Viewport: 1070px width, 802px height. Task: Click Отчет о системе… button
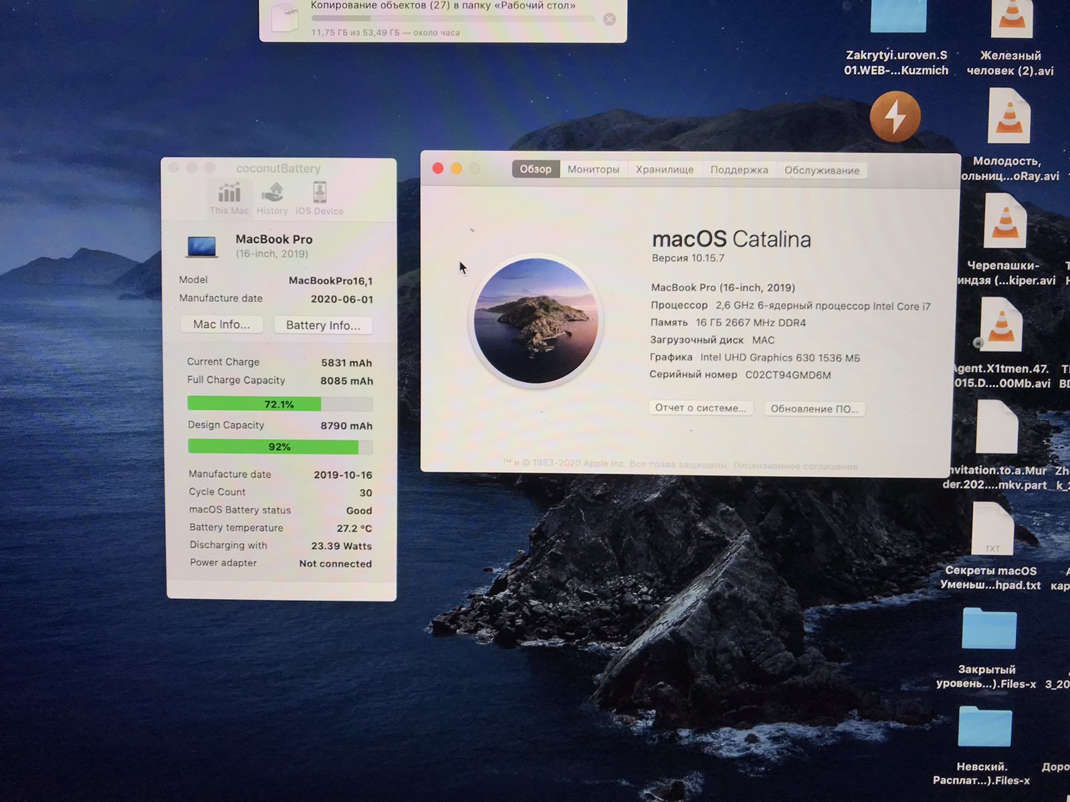(701, 408)
